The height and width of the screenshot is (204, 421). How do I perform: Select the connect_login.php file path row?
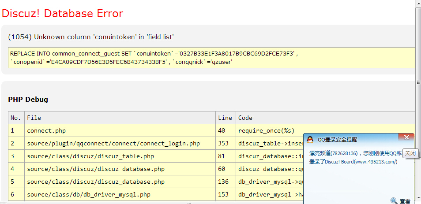[x=113, y=143]
